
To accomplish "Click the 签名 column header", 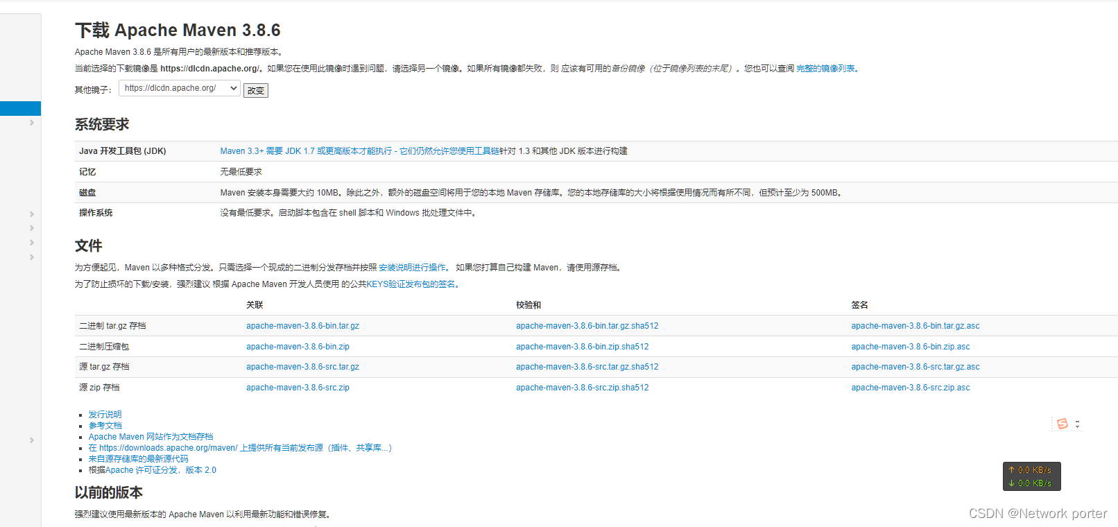I will pos(860,305).
